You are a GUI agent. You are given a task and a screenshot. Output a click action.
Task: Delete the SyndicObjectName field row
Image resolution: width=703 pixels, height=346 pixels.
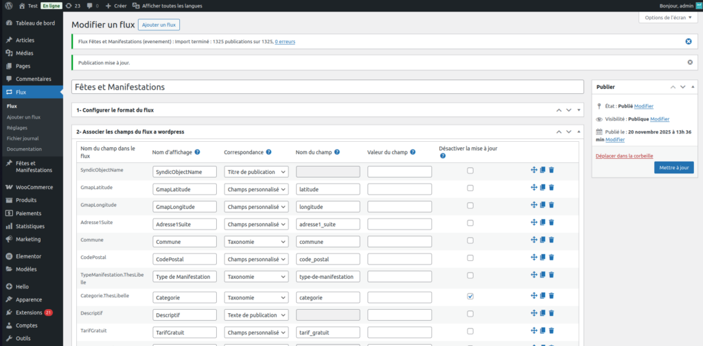[x=551, y=170]
